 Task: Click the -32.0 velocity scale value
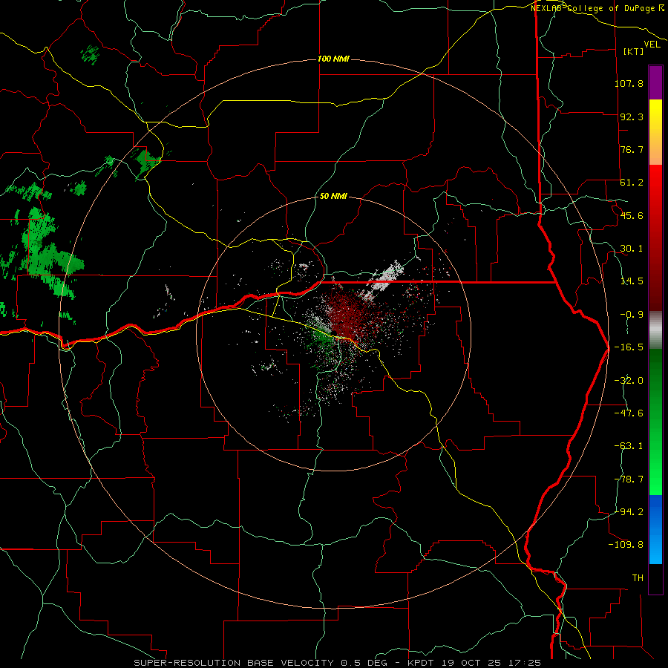pyautogui.click(x=629, y=381)
